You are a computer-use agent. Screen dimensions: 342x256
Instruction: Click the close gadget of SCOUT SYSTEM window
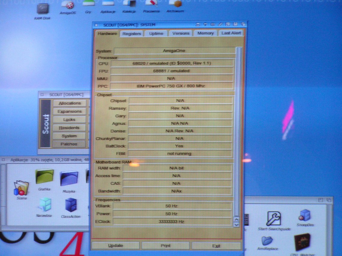coord(96,25)
